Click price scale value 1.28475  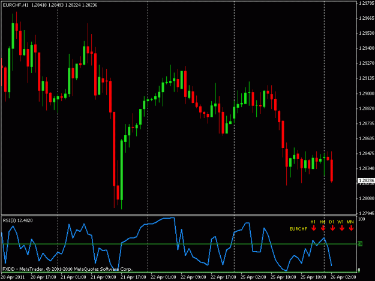pos(367,153)
